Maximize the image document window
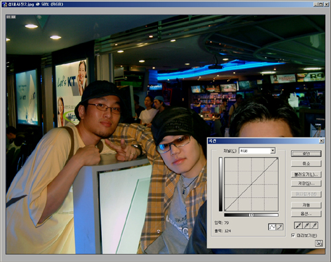Screen dimensions: 331x262 coord(320,4)
